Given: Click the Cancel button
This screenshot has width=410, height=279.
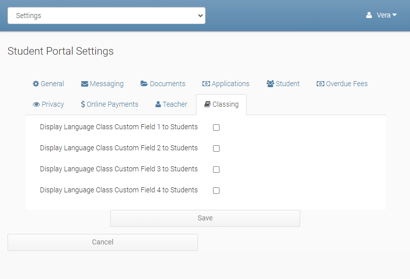Looking at the screenshot, I should (x=103, y=242).
